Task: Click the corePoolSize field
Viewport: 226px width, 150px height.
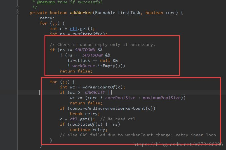Action: pos(120,98)
